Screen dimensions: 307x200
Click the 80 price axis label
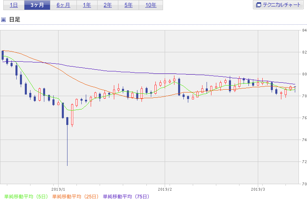tap(305, 74)
